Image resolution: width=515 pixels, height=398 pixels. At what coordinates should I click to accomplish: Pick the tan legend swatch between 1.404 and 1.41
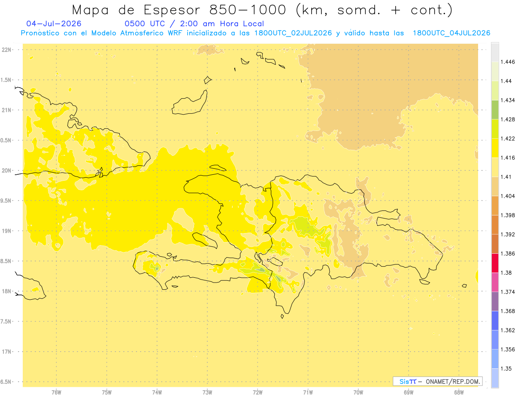[x=495, y=186]
